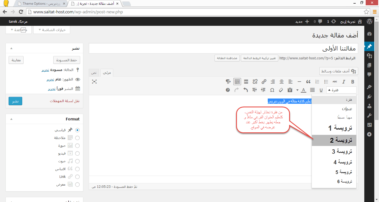Screen dimensions: 379x202
Task: Open the Pages icon in admin sidebar
Action: (x=369, y=65)
